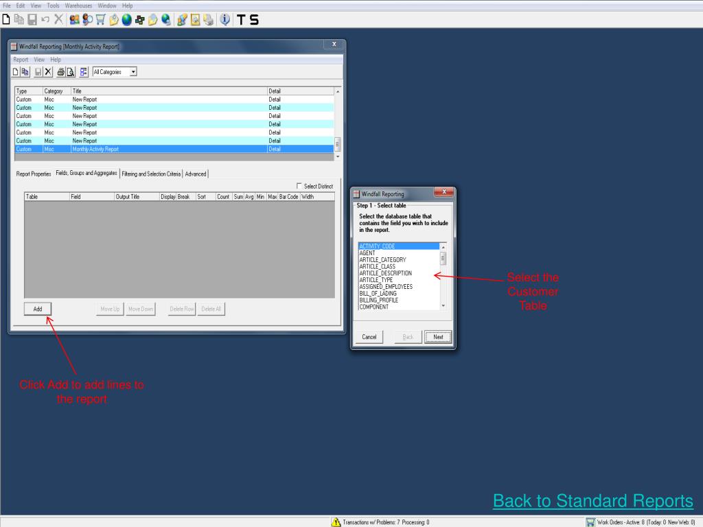Click warning icon beside Transactions w/ Problems
This screenshot has height=527, width=703.
[x=336, y=522]
